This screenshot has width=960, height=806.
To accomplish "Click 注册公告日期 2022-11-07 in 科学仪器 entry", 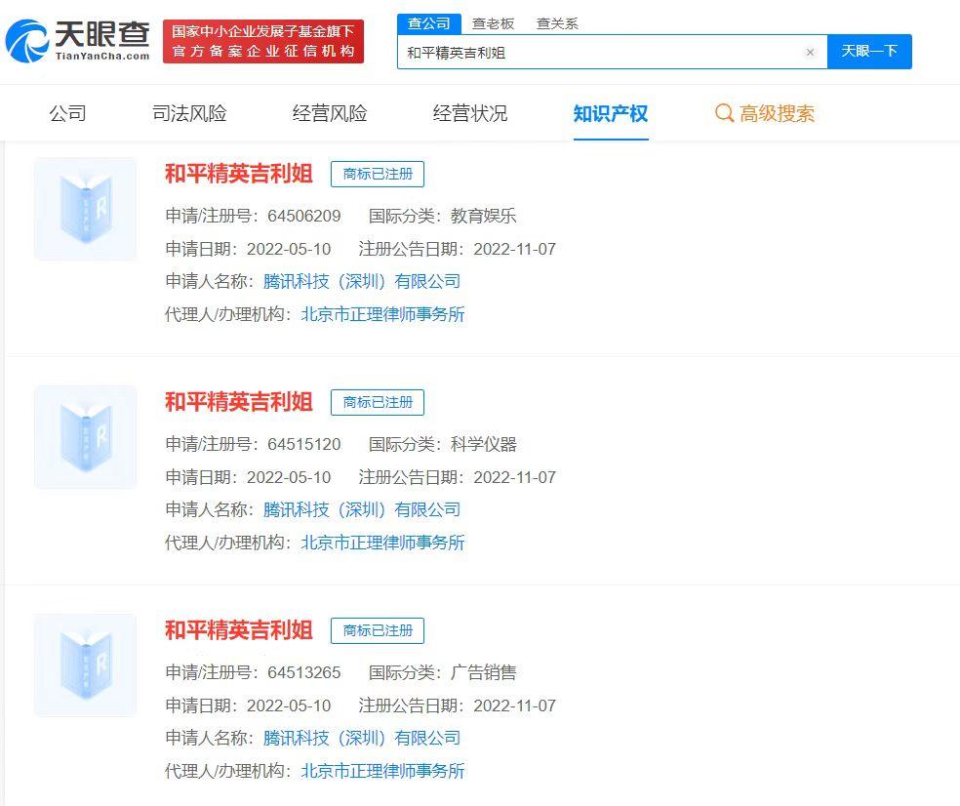I will (515, 478).
